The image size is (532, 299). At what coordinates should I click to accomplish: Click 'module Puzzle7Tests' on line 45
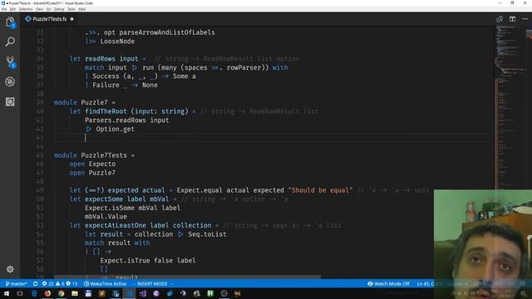[x=91, y=155]
